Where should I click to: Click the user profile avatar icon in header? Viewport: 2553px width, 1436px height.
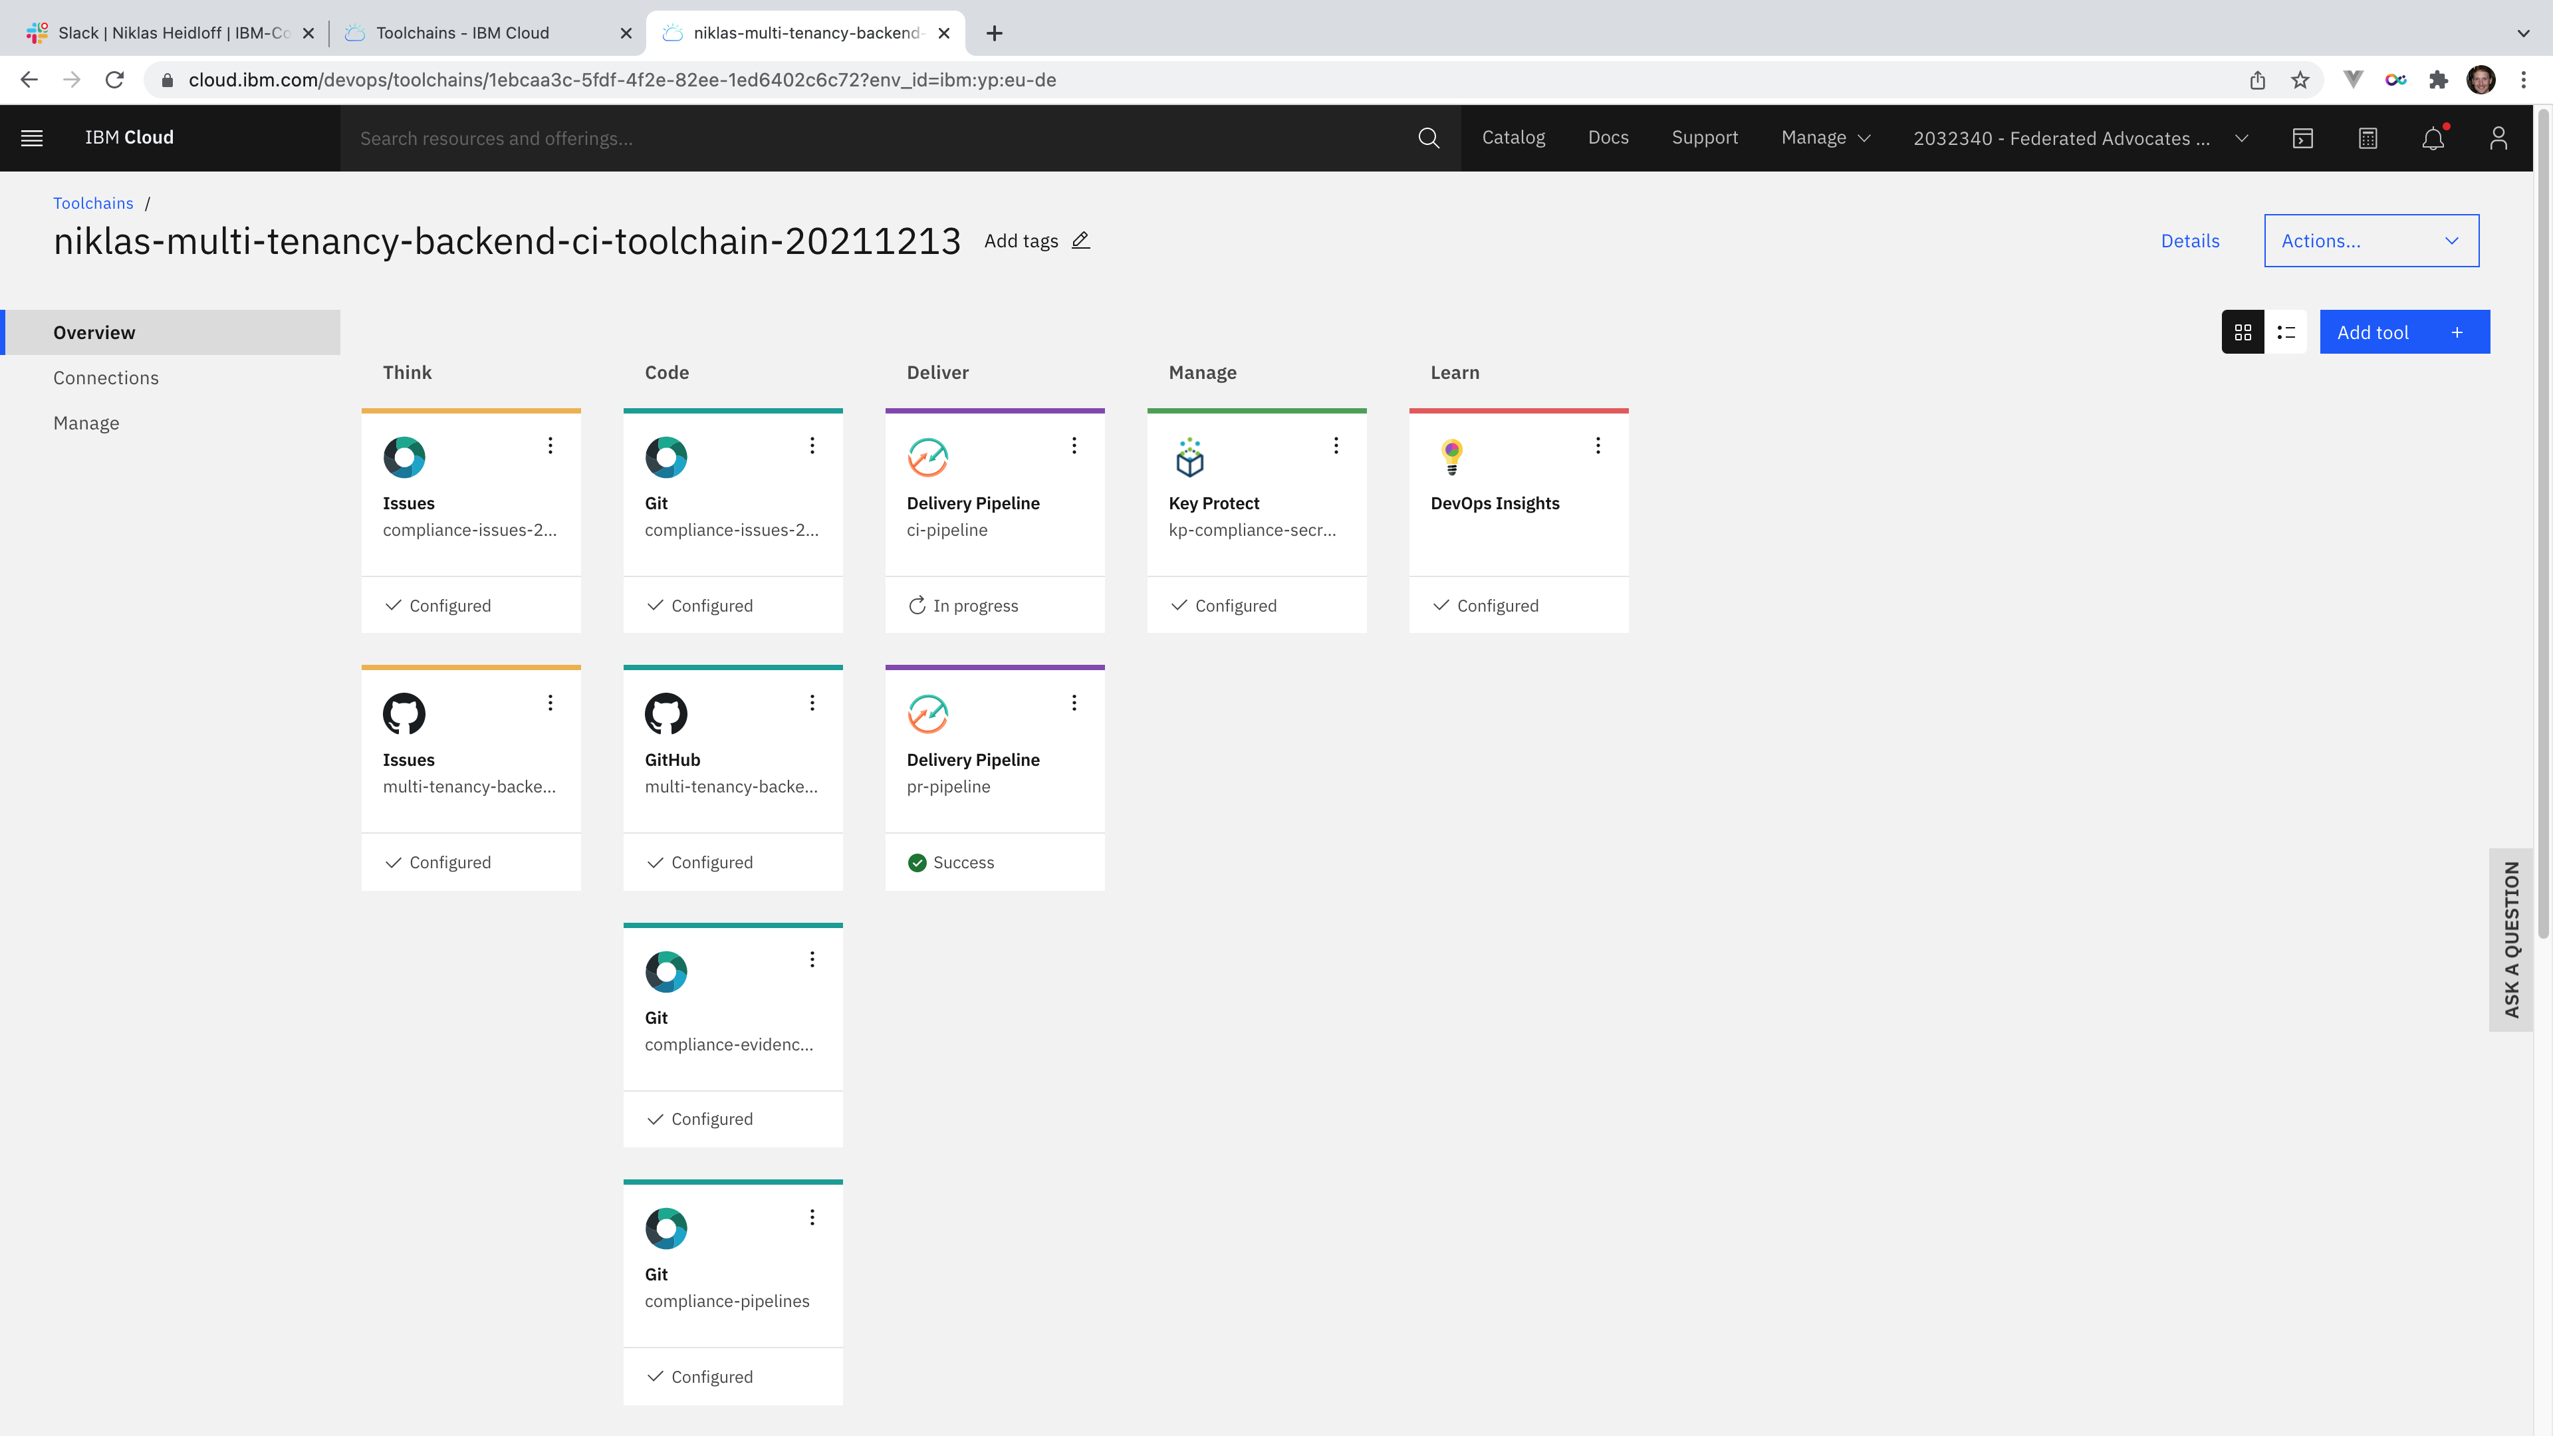(2498, 138)
